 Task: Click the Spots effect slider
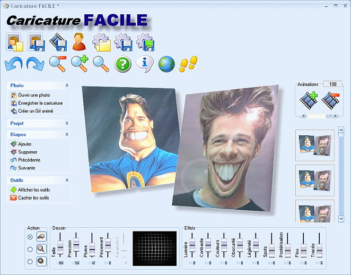271,245
